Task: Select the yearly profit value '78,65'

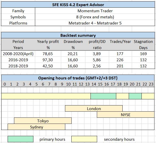Action: tap(48, 54)
